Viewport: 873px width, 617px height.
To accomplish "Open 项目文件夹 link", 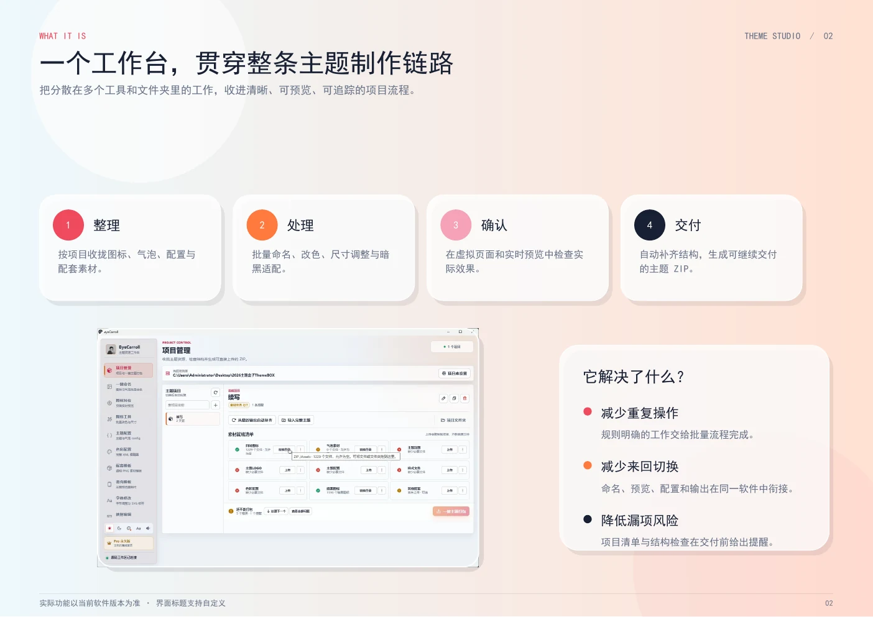I will (453, 421).
